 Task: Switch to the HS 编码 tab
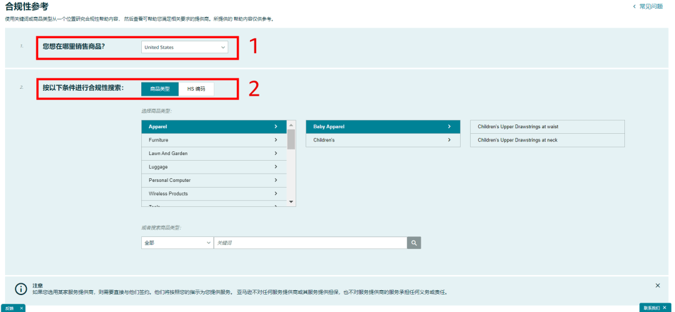coord(196,89)
